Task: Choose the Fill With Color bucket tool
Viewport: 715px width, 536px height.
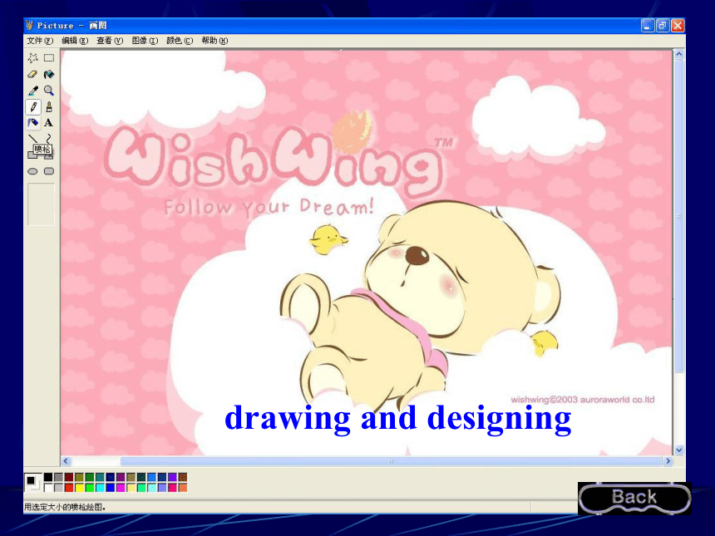Action: click(x=49, y=74)
